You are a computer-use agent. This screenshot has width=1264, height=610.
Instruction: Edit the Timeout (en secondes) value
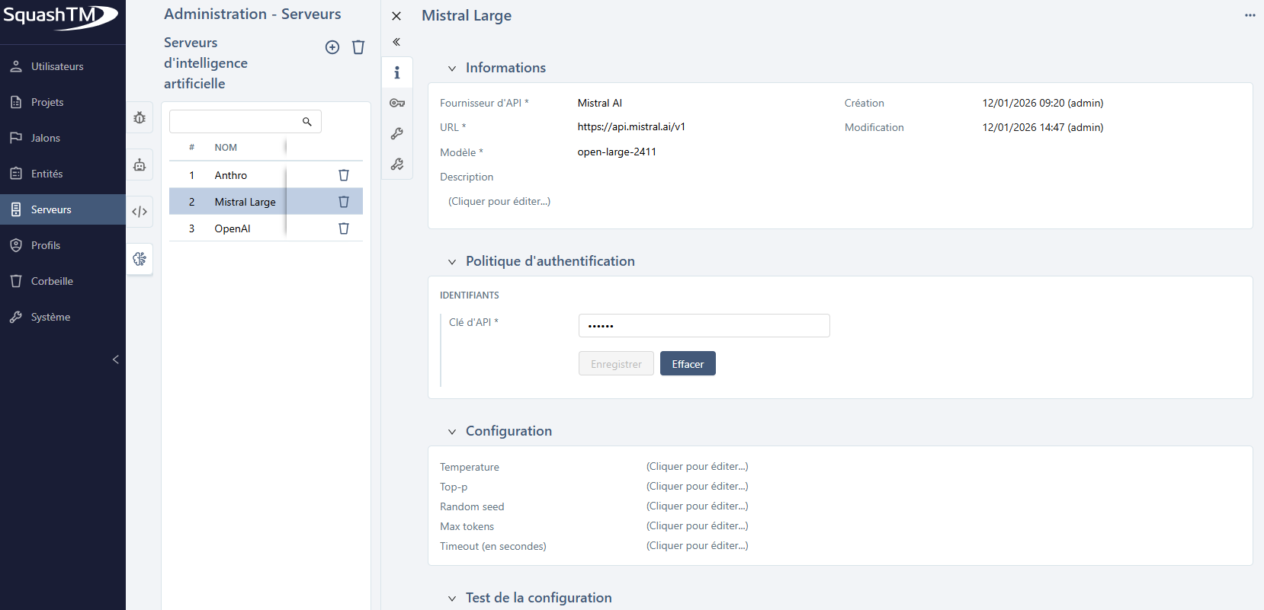(698, 545)
